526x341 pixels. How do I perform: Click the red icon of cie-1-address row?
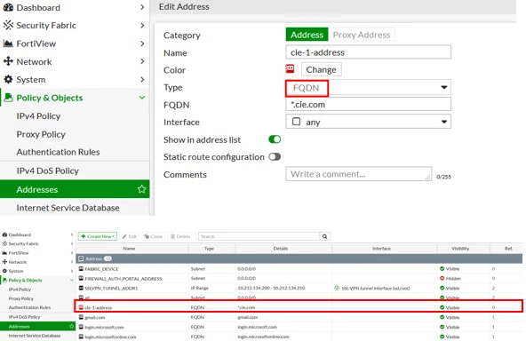coord(81,307)
